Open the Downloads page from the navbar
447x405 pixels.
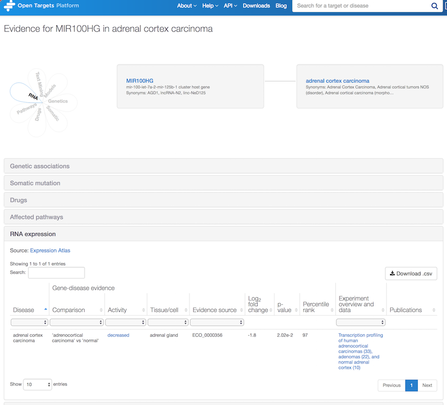coord(256,6)
